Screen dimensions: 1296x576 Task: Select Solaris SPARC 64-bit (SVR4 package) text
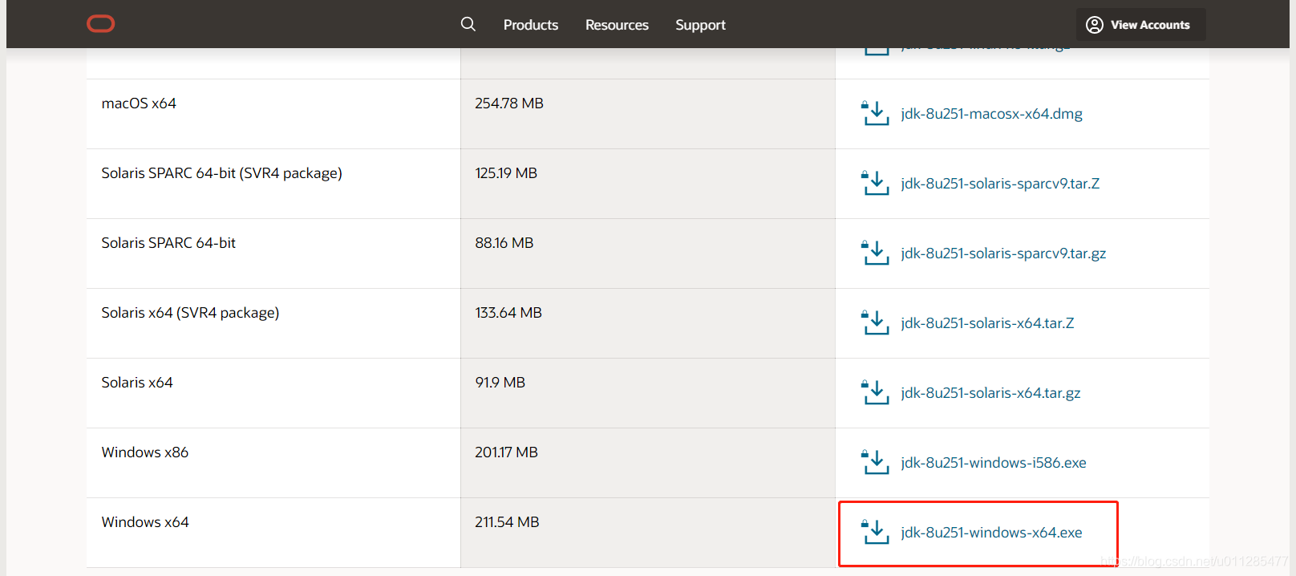221,173
